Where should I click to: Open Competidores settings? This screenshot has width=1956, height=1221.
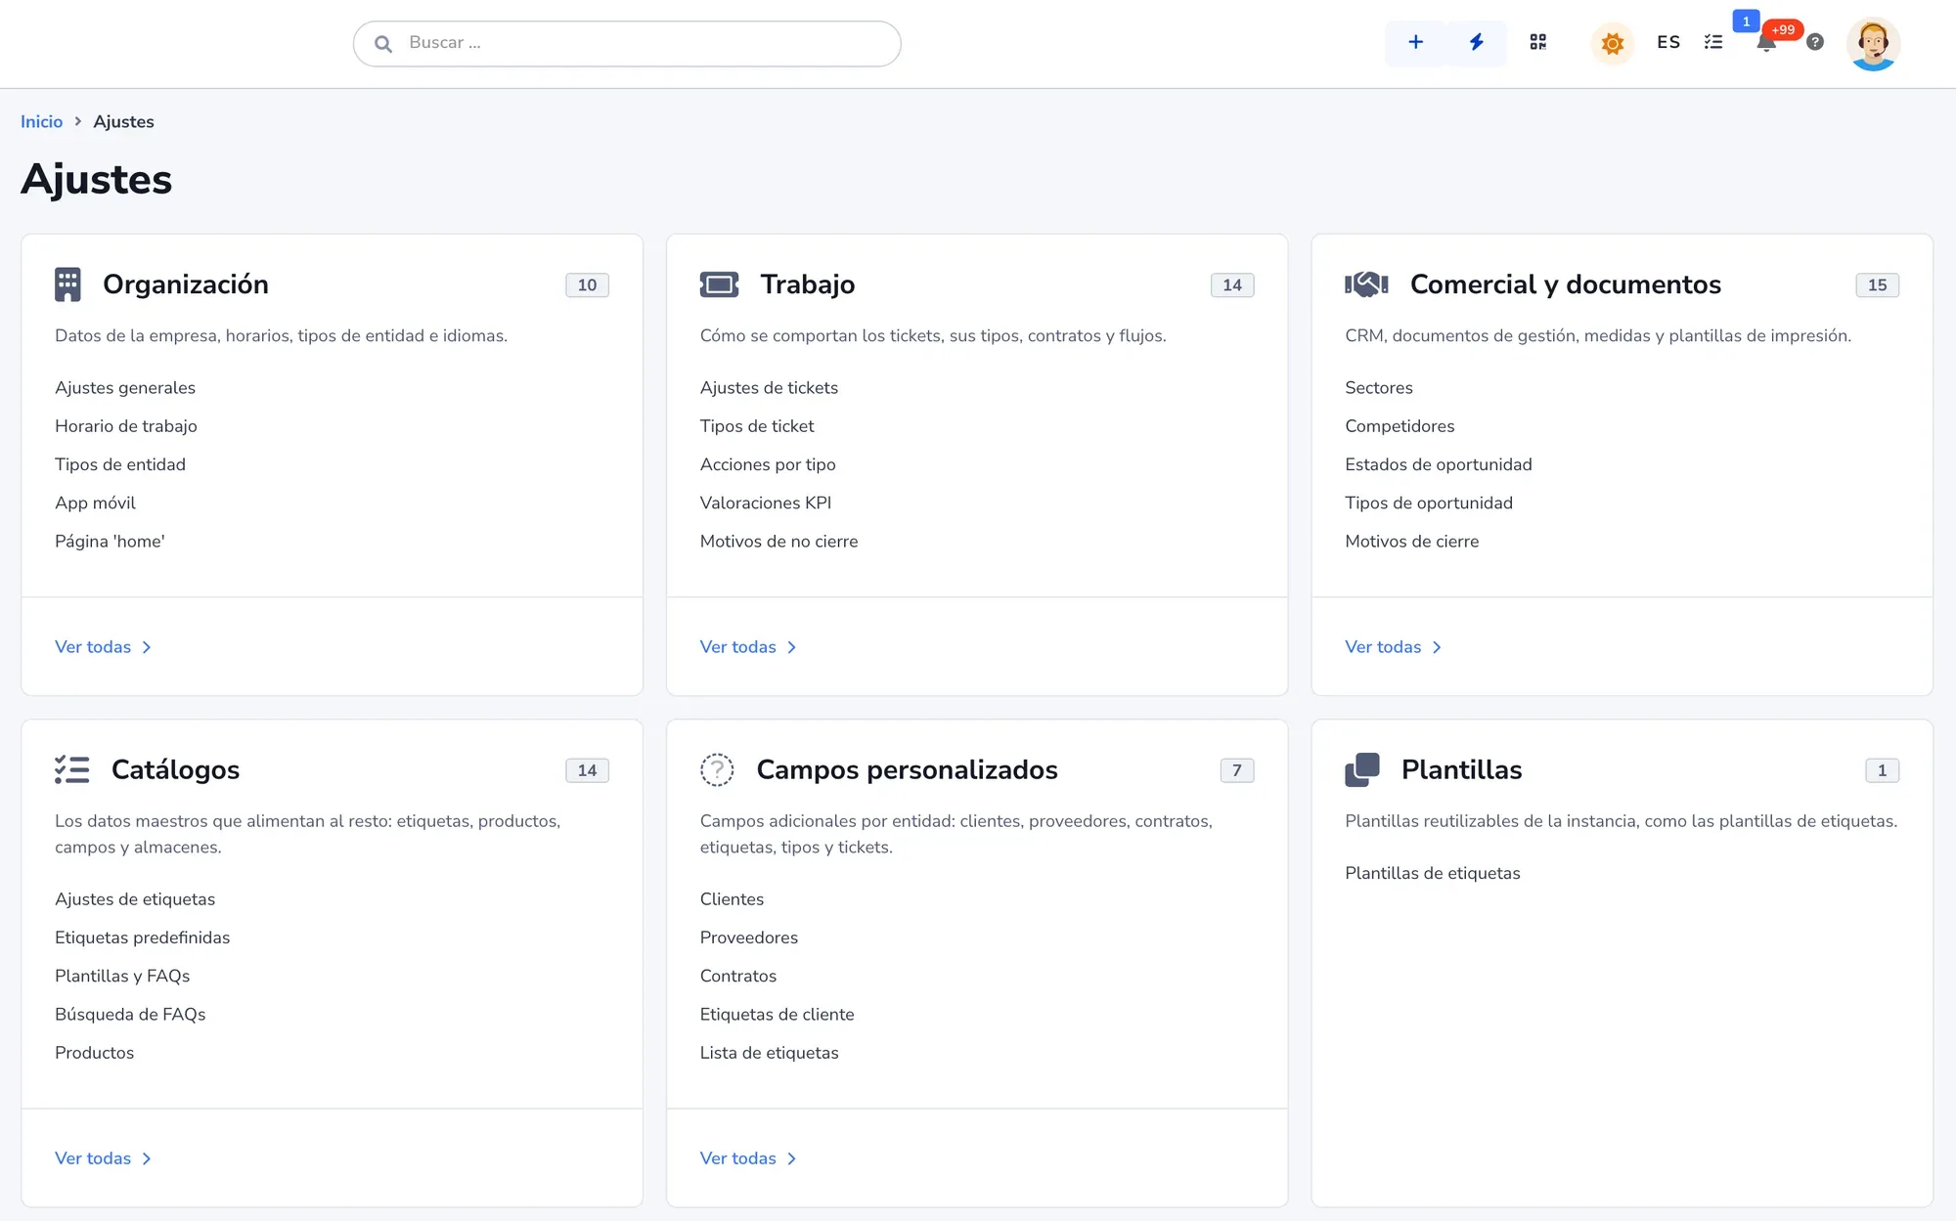1400,426
